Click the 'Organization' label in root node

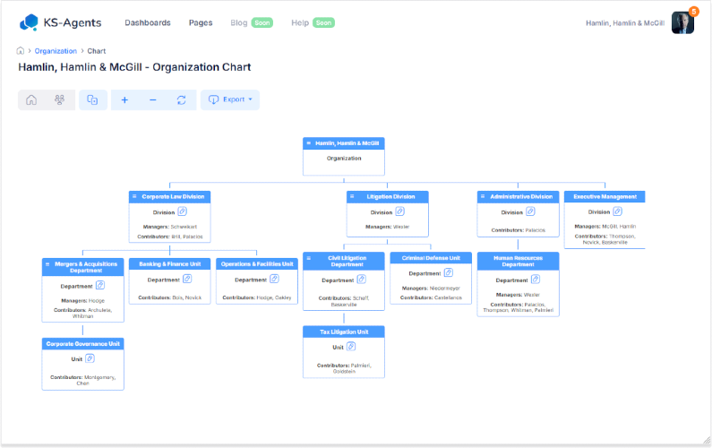coord(344,158)
